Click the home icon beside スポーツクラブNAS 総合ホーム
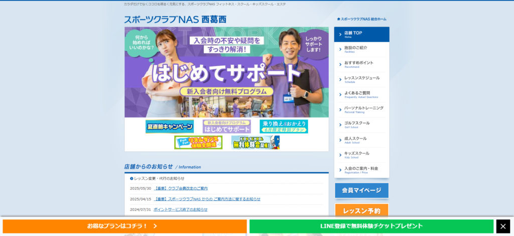This screenshot has width=514, height=236. point(339,19)
